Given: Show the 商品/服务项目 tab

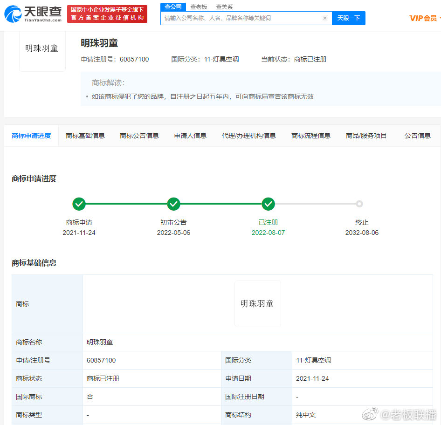Looking at the screenshot, I should coord(366,136).
